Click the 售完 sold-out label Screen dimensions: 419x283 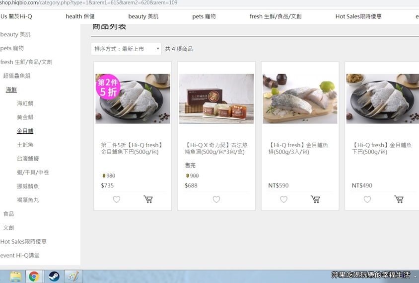190,165
